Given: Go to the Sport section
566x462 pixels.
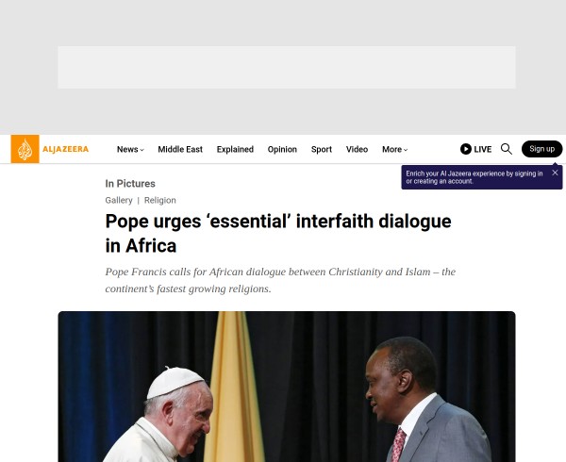Looking at the screenshot, I should point(322,149).
